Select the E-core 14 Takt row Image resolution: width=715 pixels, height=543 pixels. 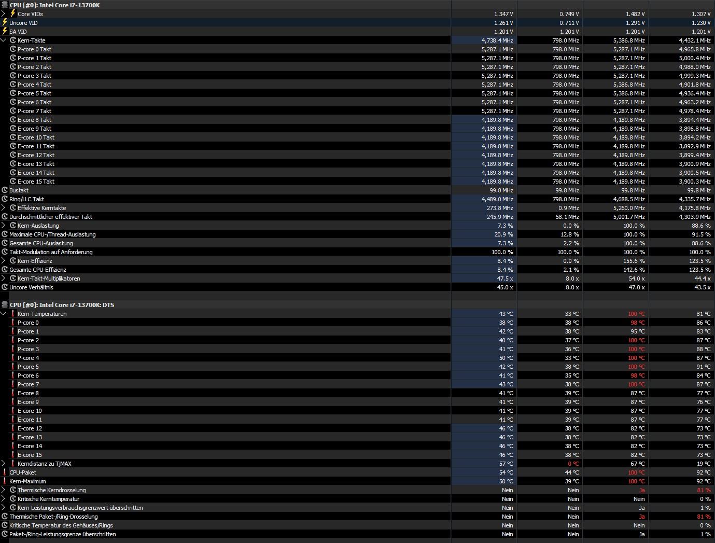pos(357,173)
